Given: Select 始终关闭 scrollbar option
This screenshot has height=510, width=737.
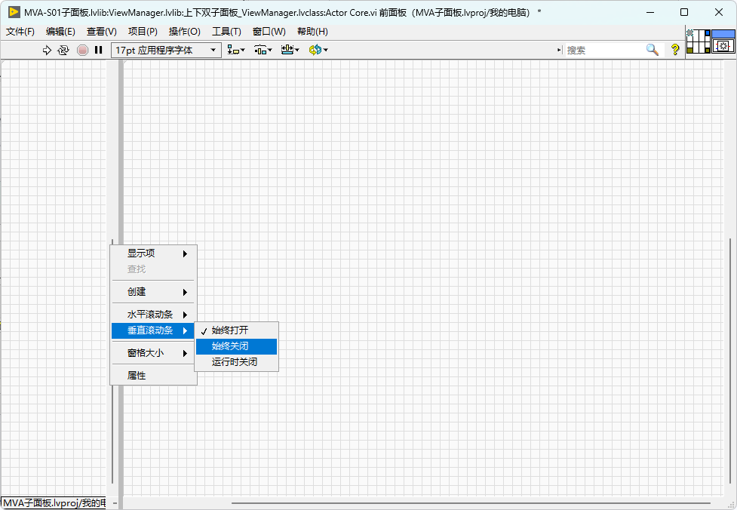Looking at the screenshot, I should point(237,346).
